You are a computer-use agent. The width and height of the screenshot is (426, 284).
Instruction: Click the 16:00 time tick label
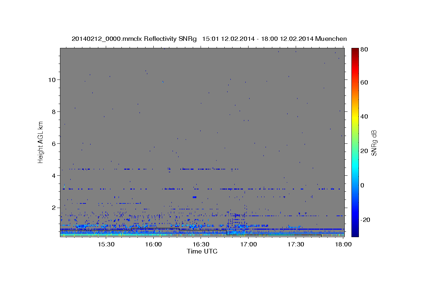coord(153,245)
